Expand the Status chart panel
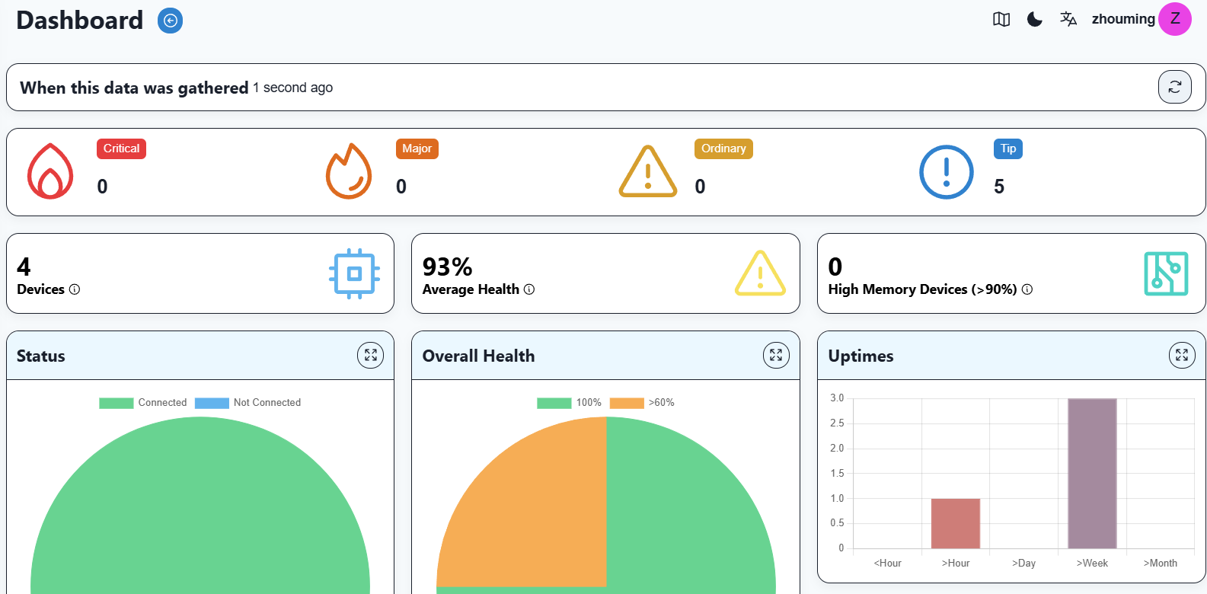This screenshot has height=594, width=1207. pos(370,355)
